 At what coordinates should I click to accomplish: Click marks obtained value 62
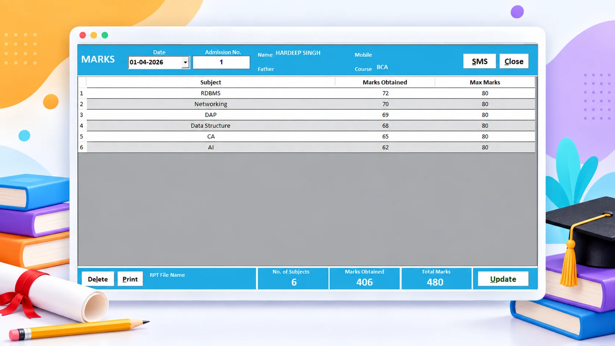click(x=385, y=147)
